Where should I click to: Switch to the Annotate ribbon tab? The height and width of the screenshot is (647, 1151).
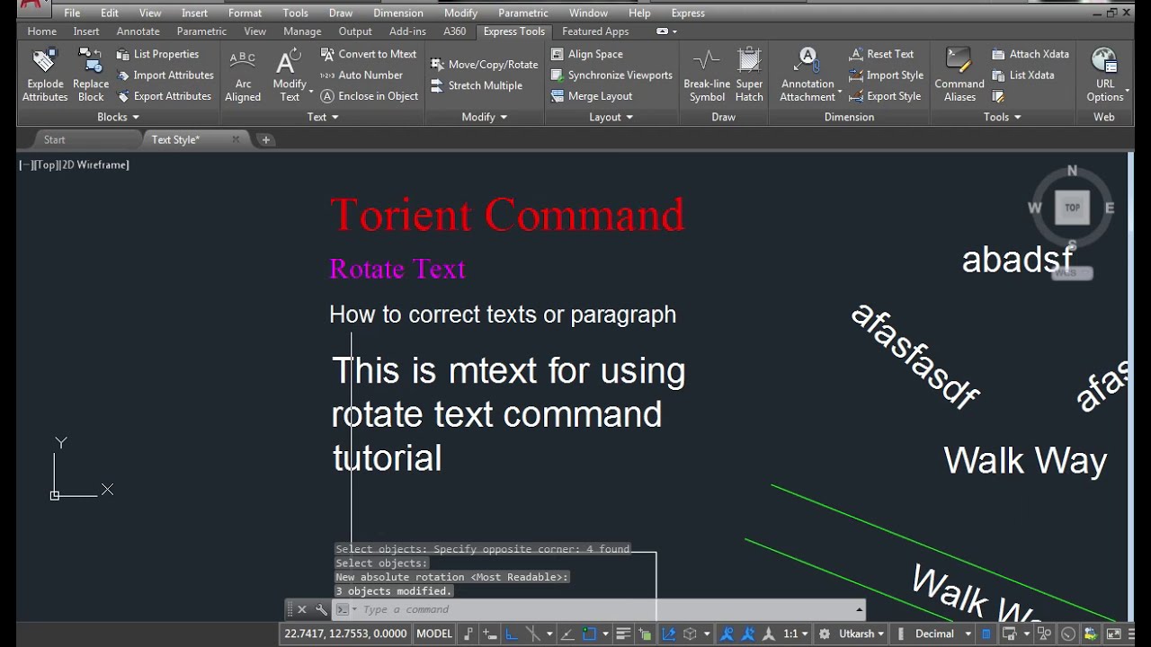tap(138, 31)
